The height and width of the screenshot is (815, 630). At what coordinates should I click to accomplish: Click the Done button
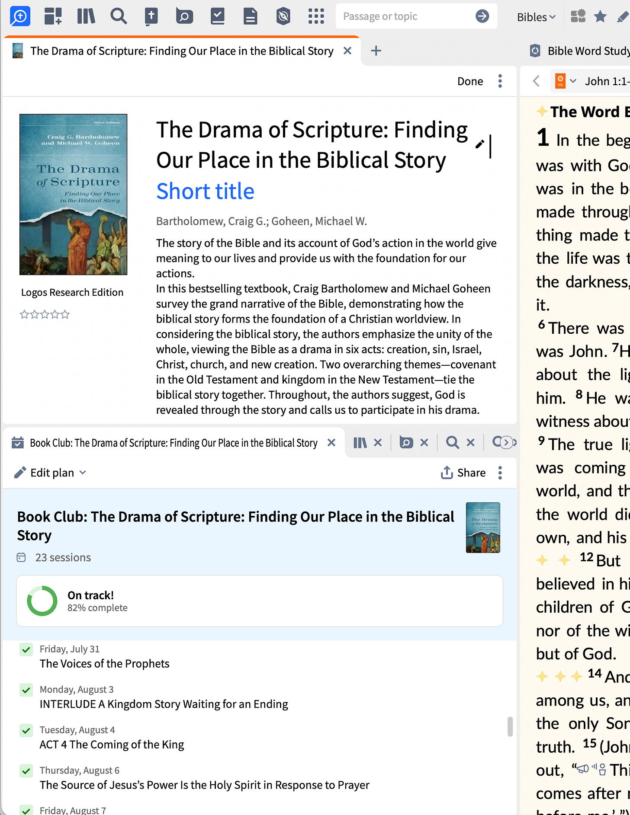[x=470, y=81]
